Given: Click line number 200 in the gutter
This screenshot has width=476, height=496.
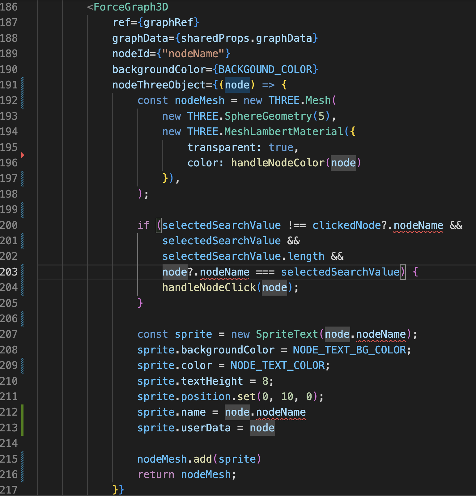Looking at the screenshot, I should 9,225.
